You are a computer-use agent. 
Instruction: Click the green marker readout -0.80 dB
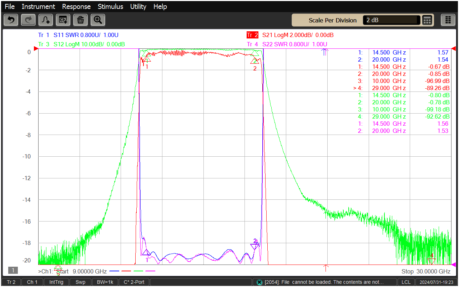pos(439,95)
